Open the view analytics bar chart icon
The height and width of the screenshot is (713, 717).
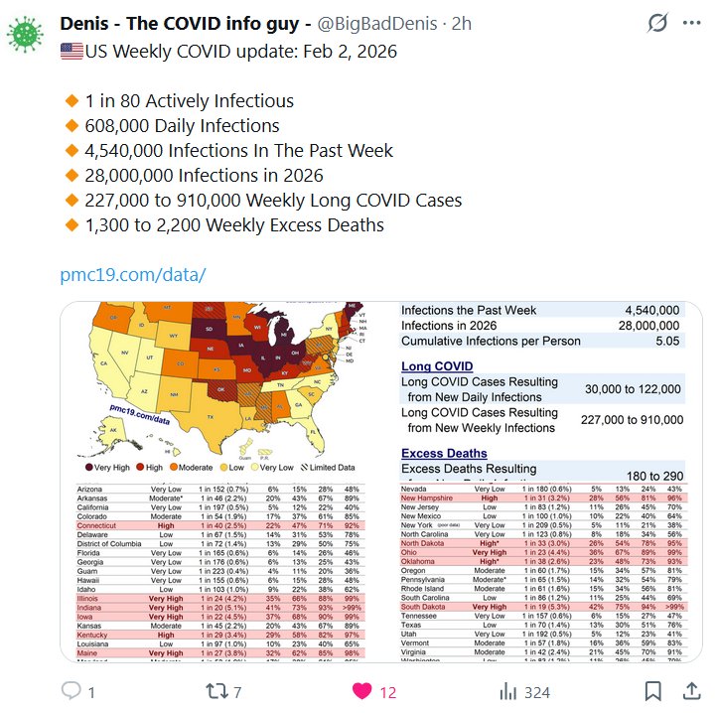[508, 690]
